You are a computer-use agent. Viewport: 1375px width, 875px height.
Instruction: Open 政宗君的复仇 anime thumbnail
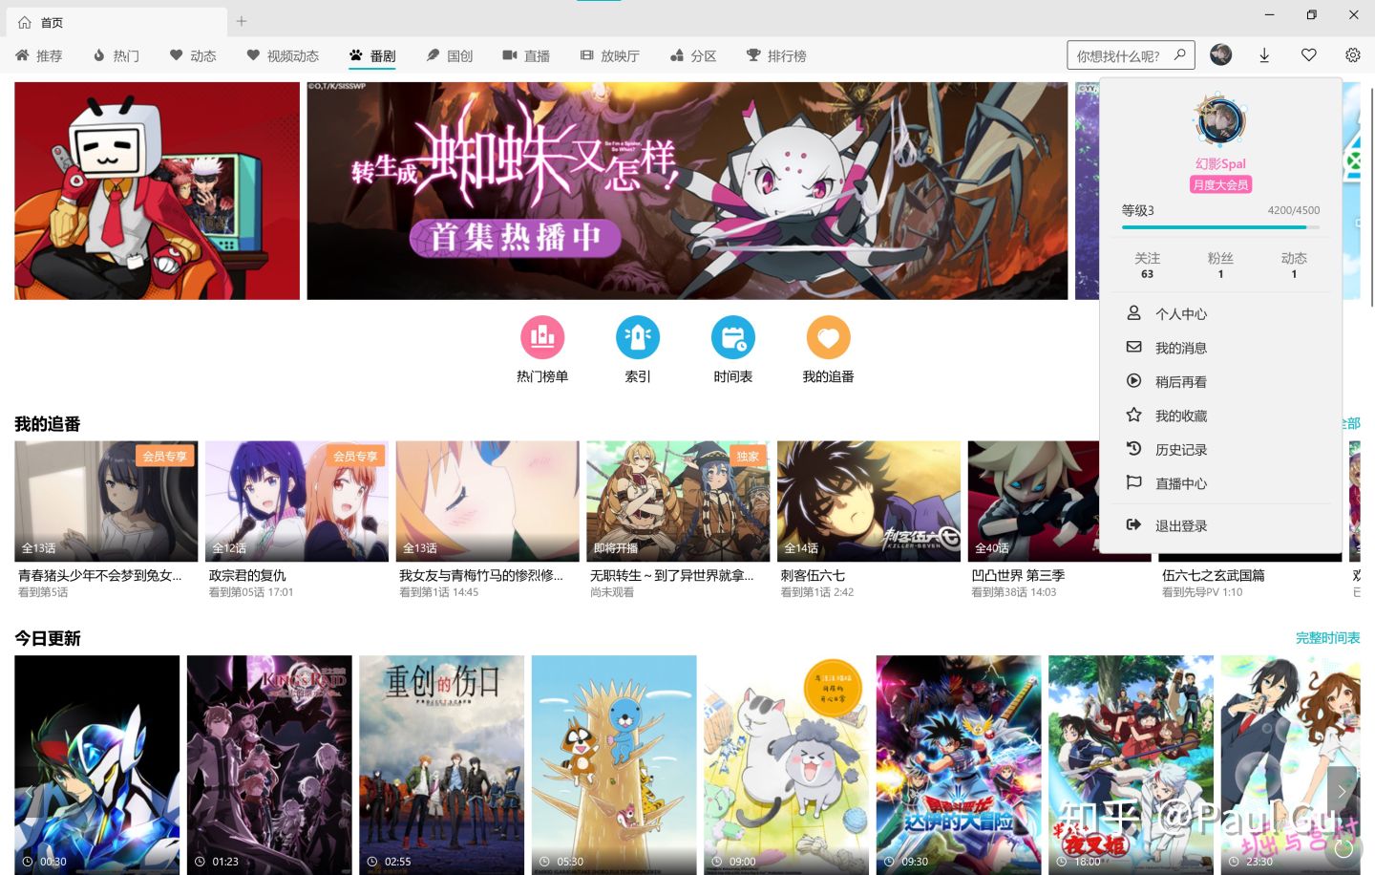(297, 502)
